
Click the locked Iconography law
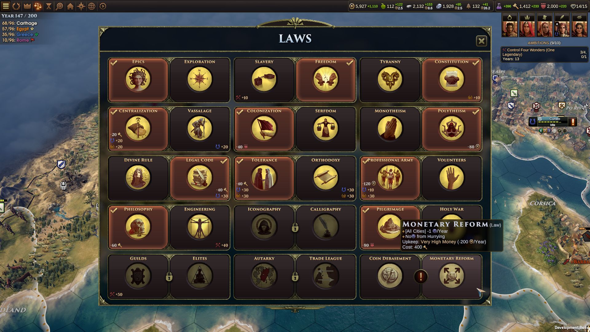264,227
